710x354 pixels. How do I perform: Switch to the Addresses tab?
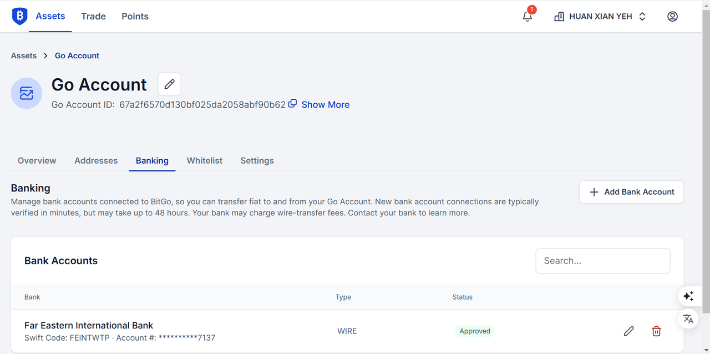tap(96, 160)
